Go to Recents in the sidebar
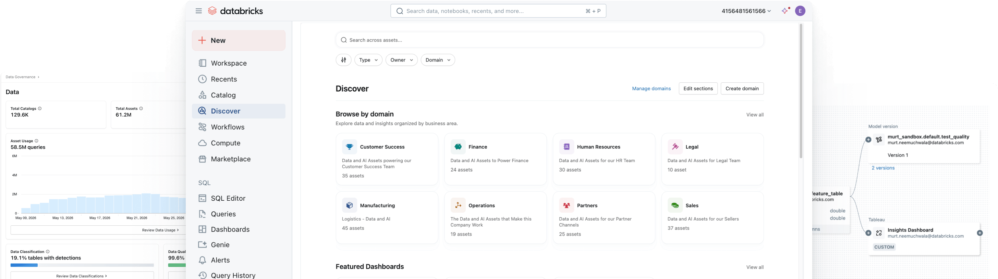The height and width of the screenshot is (279, 998). [x=239, y=79]
